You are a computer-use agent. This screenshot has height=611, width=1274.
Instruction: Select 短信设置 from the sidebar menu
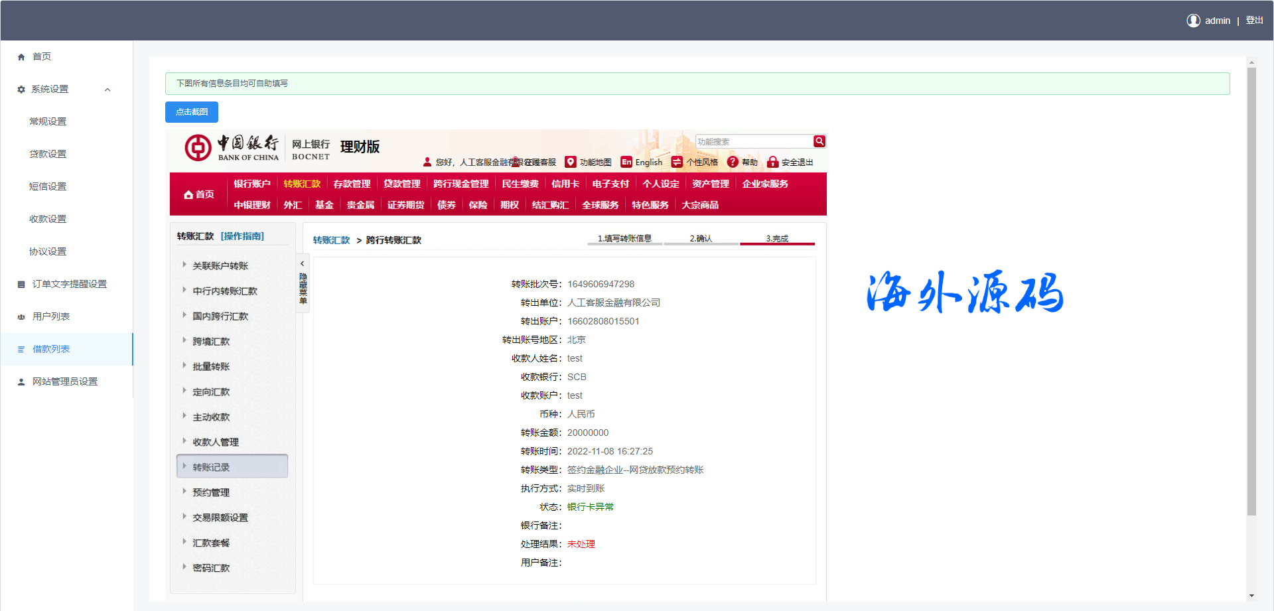48,186
